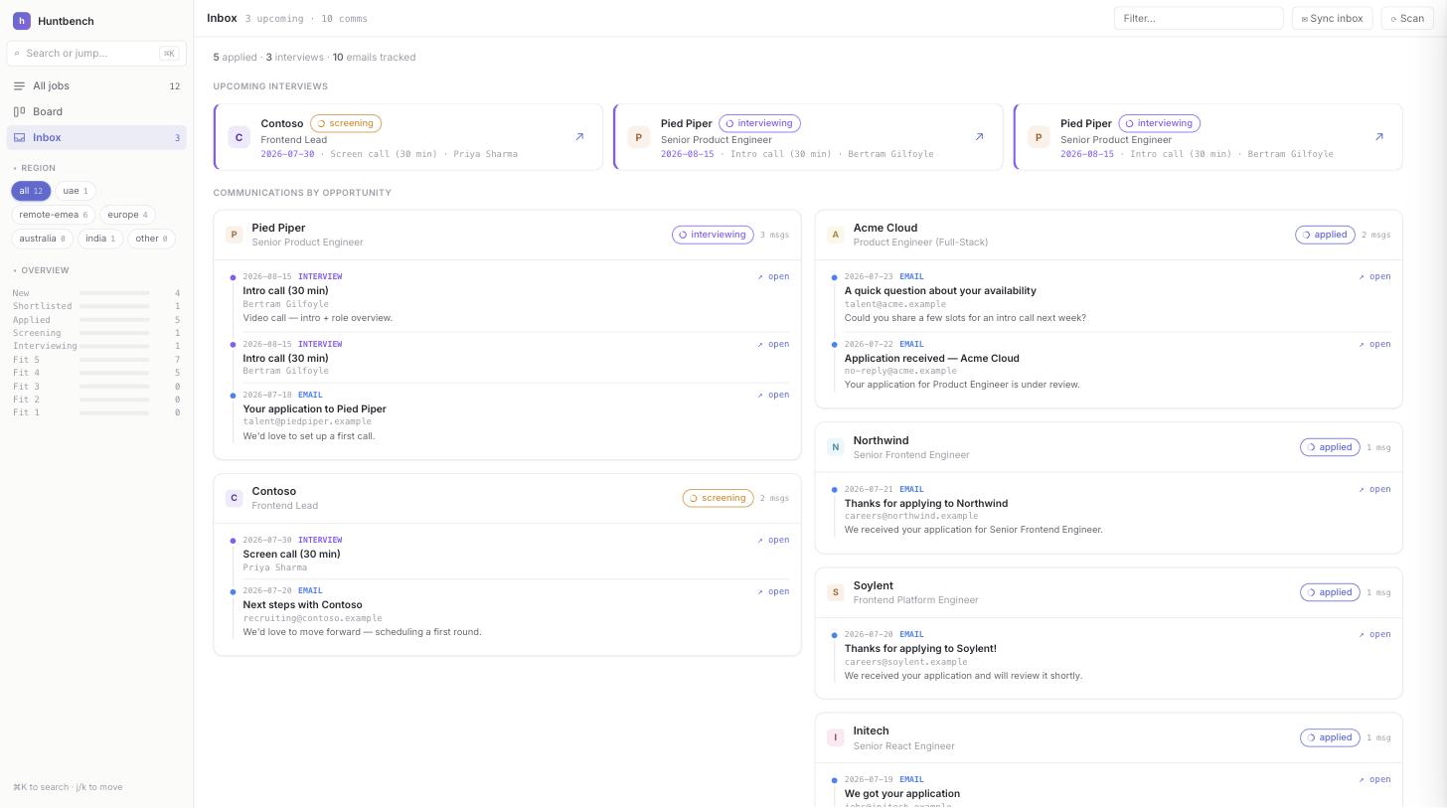Click the Contoso avatar in communications list
The height and width of the screenshot is (808, 1447).
[234, 498]
